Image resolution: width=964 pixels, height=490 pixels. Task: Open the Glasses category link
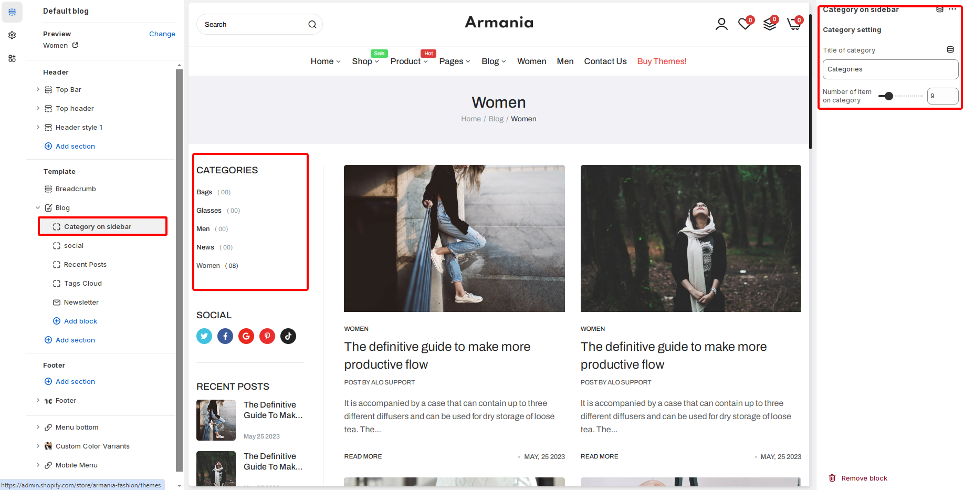pyautogui.click(x=209, y=211)
